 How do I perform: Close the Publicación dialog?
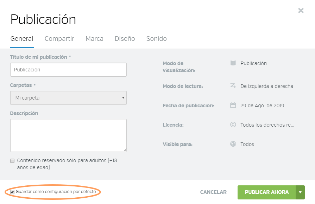tap(301, 10)
